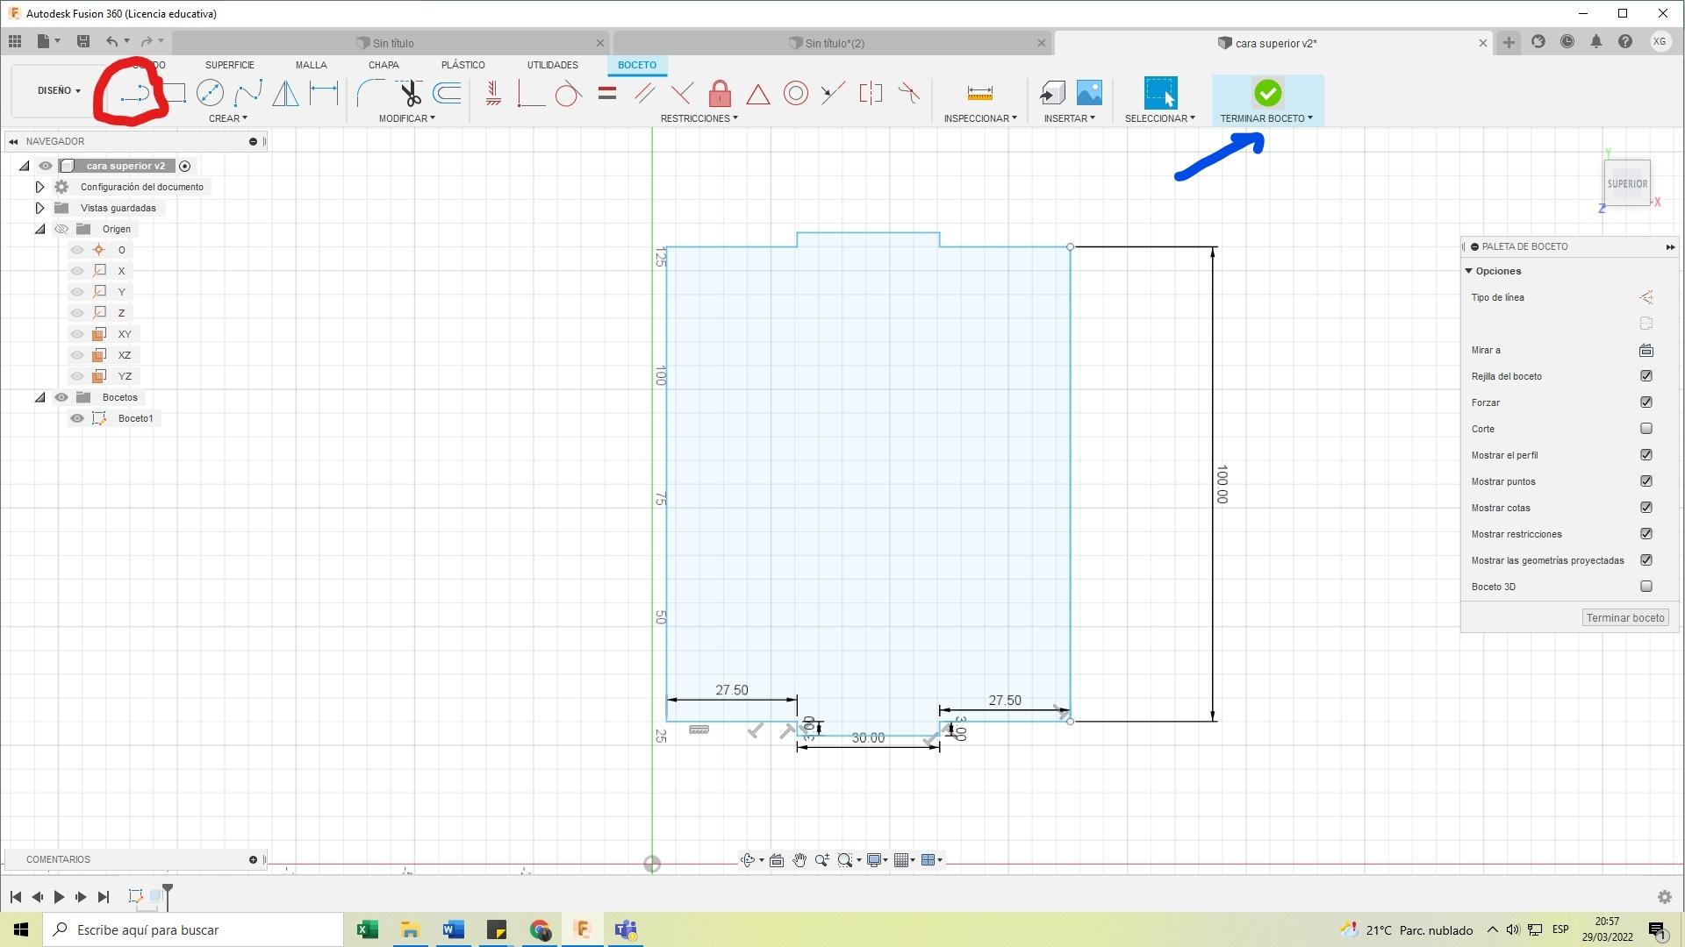Click the Insert image icon
This screenshot has width=1685, height=947.
click(x=1088, y=93)
